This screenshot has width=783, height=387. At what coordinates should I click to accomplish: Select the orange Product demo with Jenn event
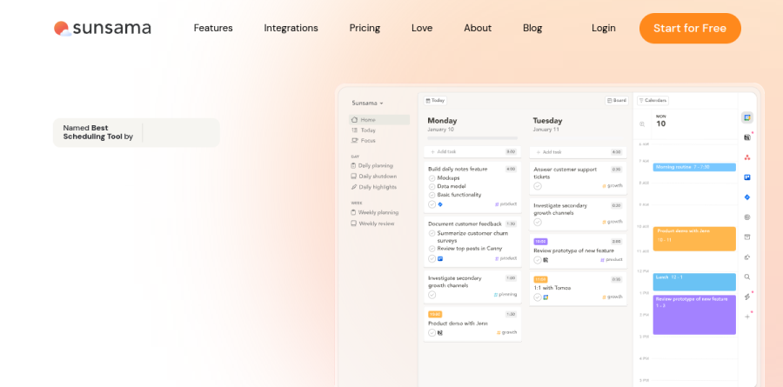[694, 238]
